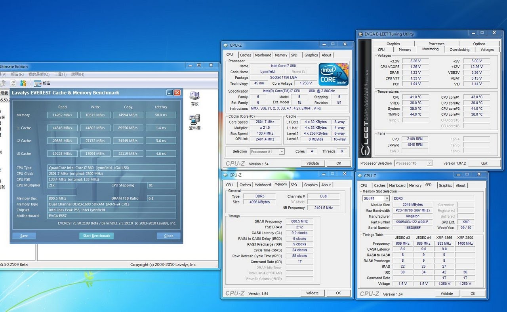Click the title icon of the CPU-Z Memory window
The width and height of the screenshot is (507, 312).
click(x=226, y=175)
